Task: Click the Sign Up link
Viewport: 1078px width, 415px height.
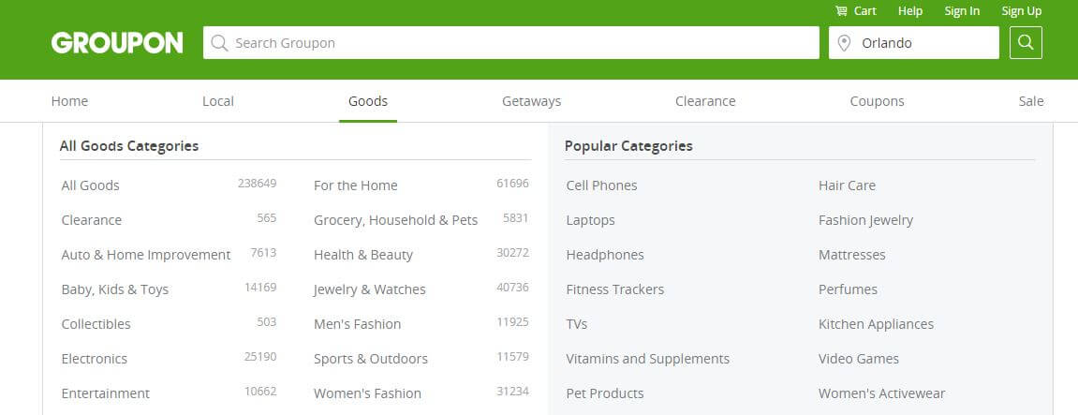Action: (x=1022, y=11)
